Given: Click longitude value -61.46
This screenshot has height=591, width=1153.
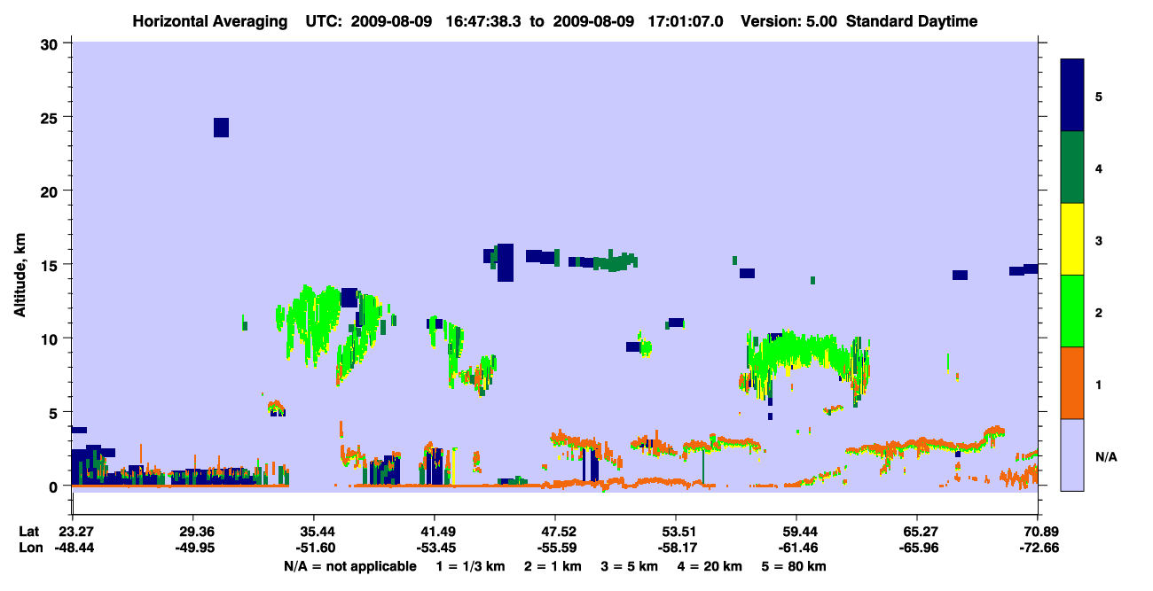Looking at the screenshot, I should point(796,548).
